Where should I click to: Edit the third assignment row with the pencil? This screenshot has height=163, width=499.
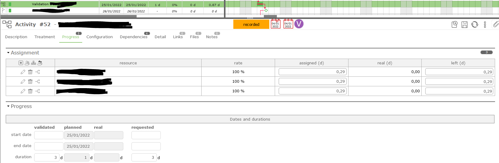click(23, 91)
